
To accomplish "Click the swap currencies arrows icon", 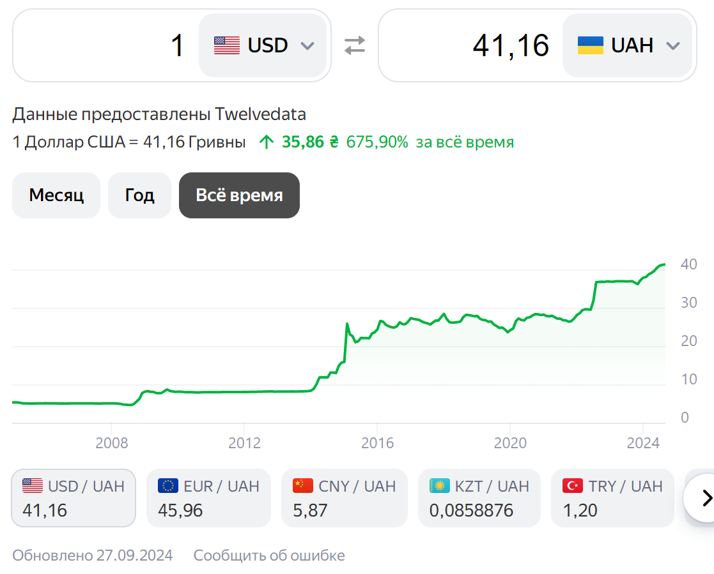I will click(355, 45).
